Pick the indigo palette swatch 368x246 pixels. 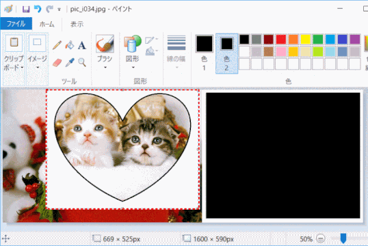click(x=343, y=39)
